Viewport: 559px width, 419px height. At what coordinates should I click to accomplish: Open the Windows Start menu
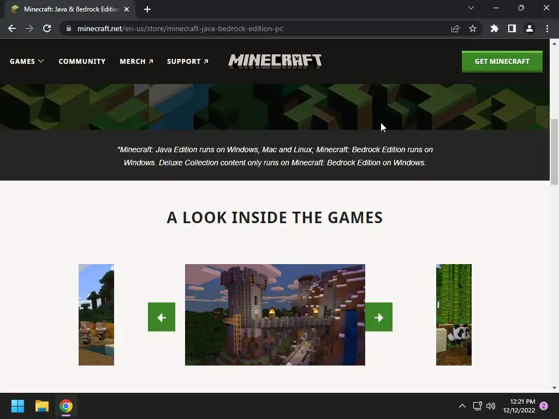pyautogui.click(x=17, y=406)
